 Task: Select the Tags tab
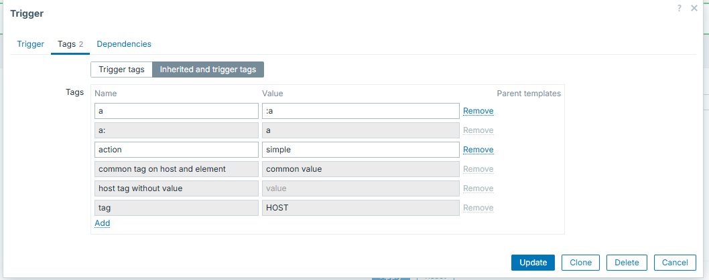70,44
